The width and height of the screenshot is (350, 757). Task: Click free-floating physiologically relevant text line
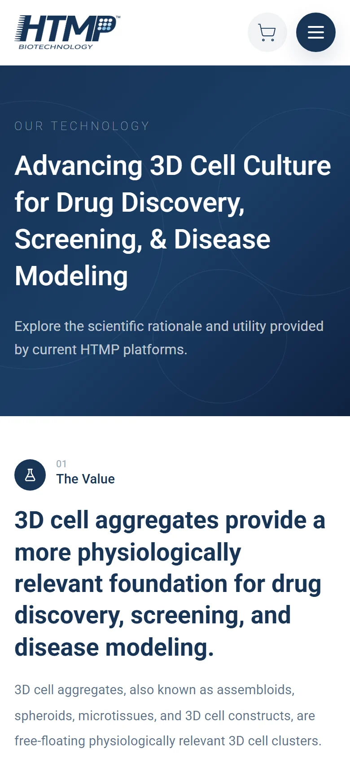[x=168, y=741]
